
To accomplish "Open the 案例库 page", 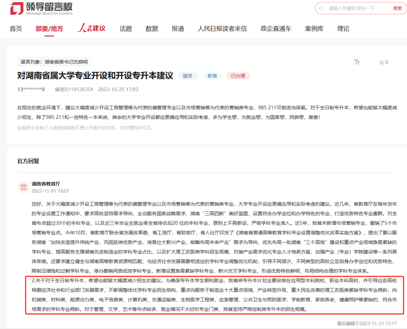I will (314, 28).
